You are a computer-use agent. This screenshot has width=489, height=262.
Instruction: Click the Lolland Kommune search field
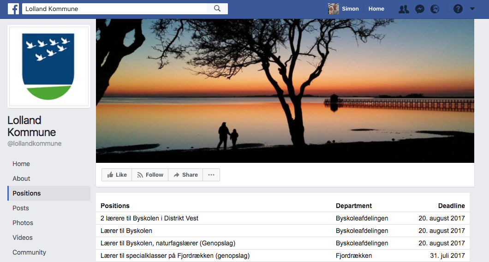pos(115,9)
